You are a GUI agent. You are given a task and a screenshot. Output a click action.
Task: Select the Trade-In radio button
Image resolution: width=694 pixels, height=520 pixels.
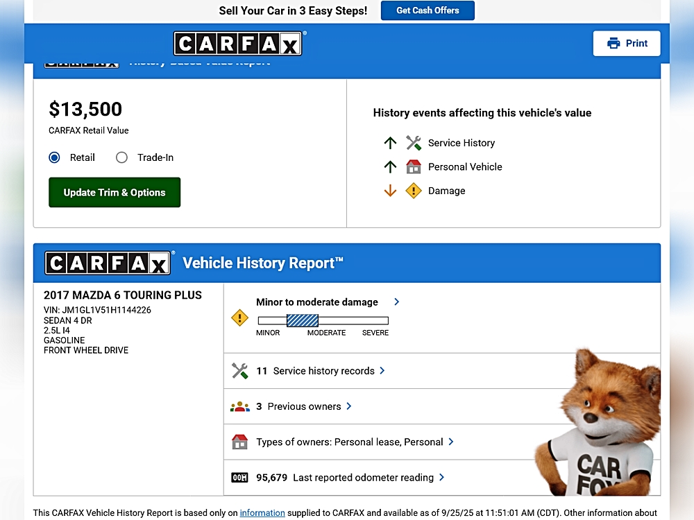coord(122,157)
